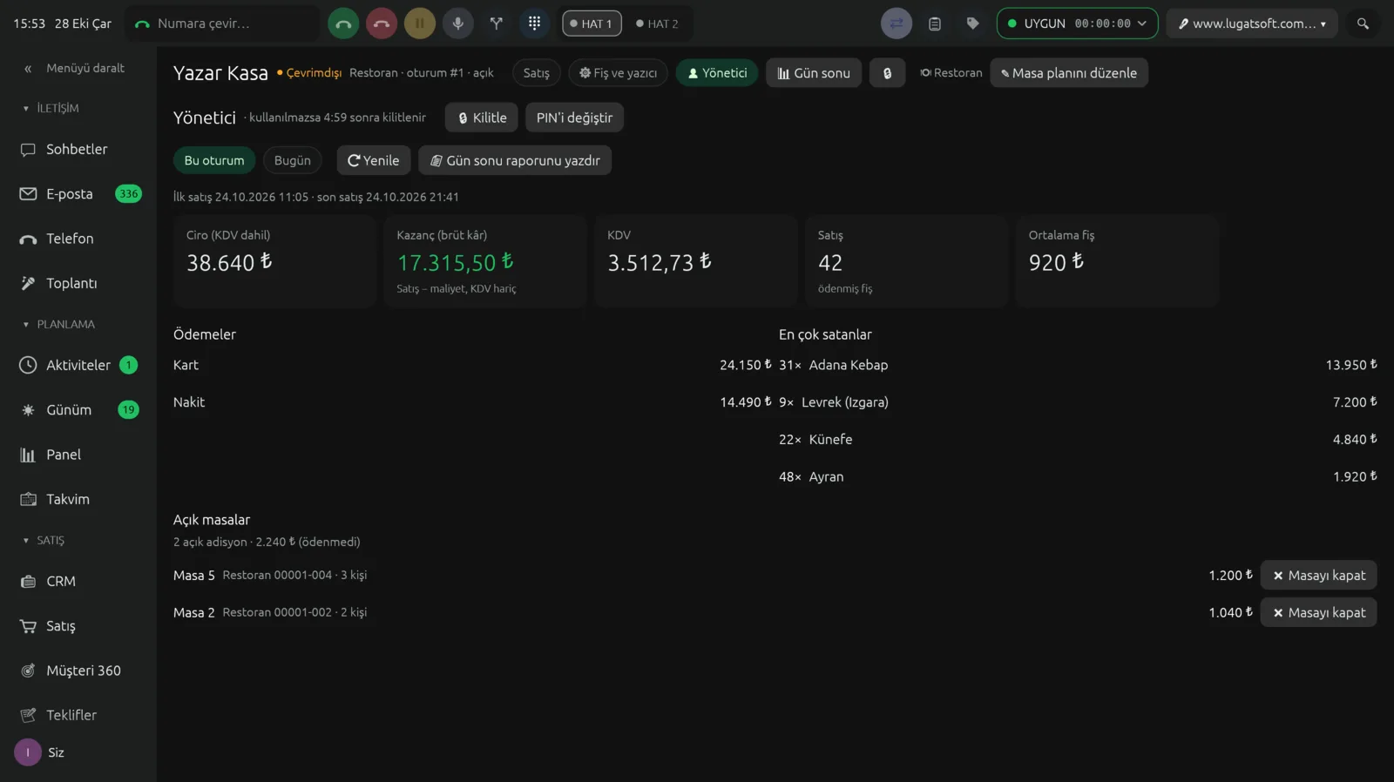Select the Bu oturum filter
Image resolution: width=1394 pixels, height=782 pixels.
coord(214,160)
